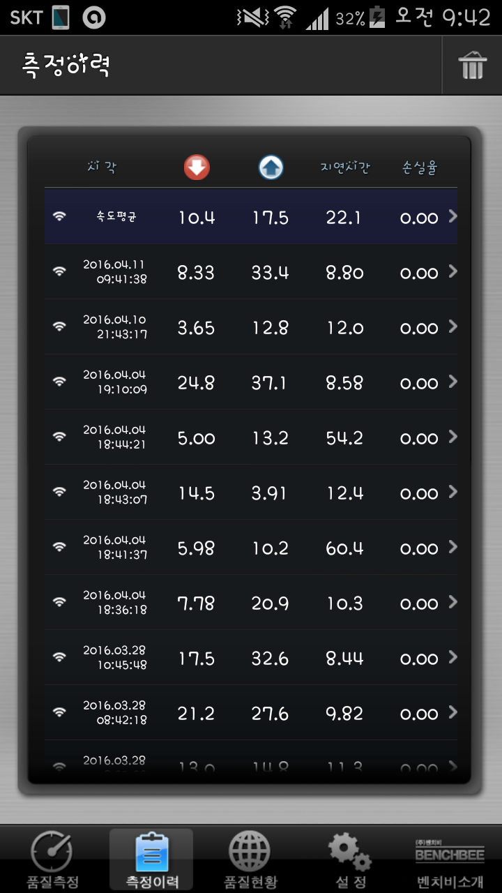Select the blue upload arrow column icon
502x893 pixels.
pyautogui.click(x=271, y=167)
